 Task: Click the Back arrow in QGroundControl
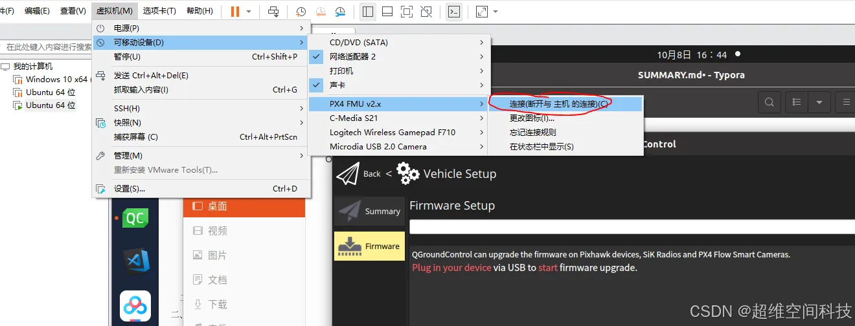pyautogui.click(x=348, y=173)
